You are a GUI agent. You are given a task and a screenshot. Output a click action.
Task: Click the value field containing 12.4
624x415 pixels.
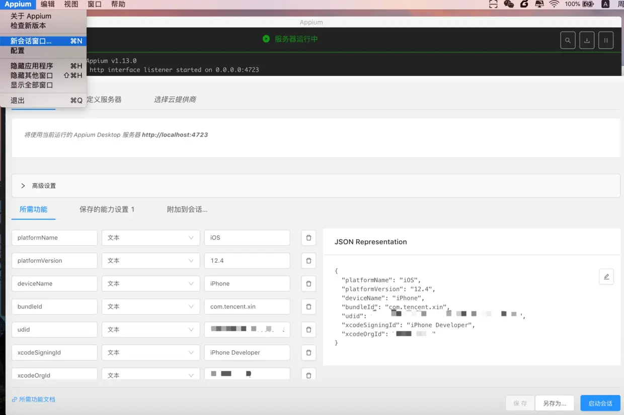click(247, 261)
